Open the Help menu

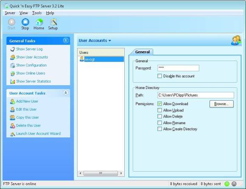[50, 13]
